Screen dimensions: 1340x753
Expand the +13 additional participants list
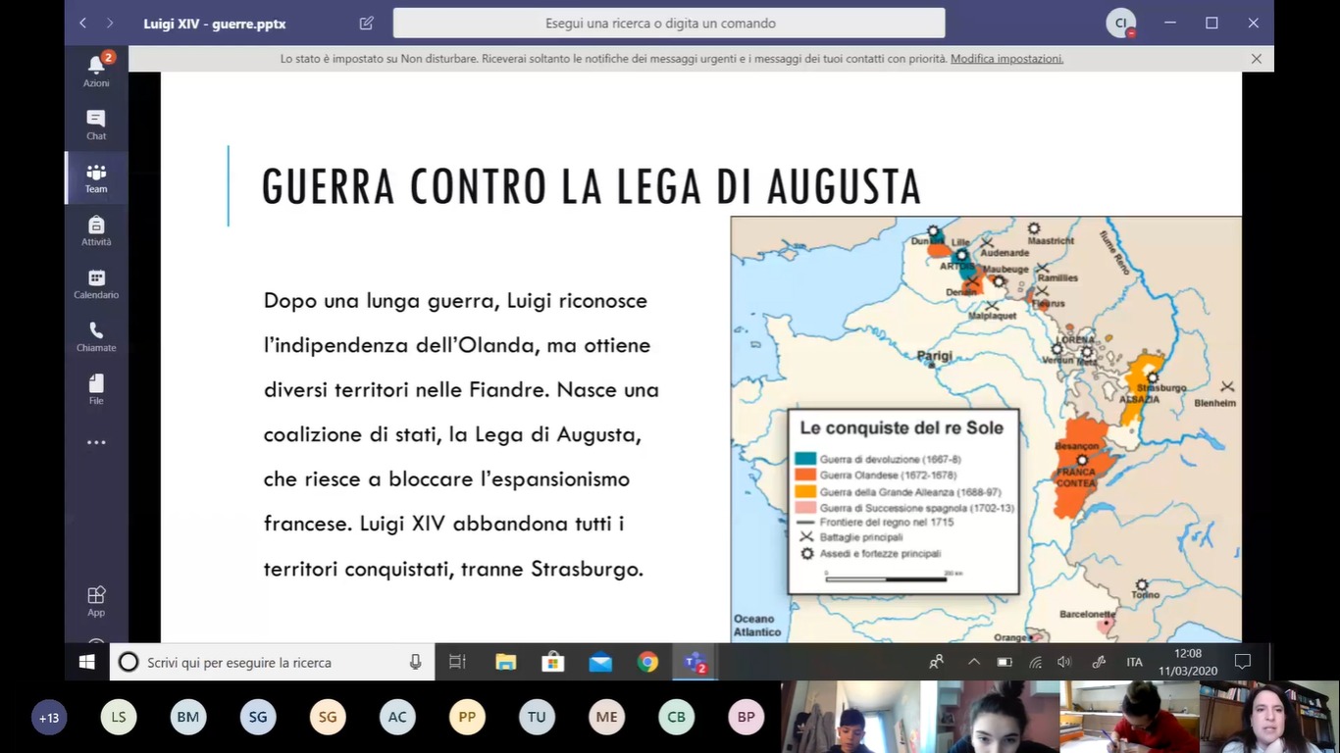pos(49,718)
